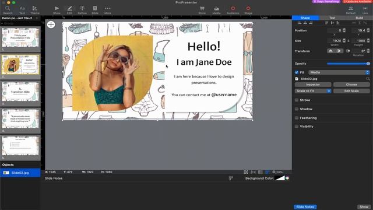Viewport: 373px width, 210px height.
Task: Click the Slide Notes button
Action: pyautogui.click(x=305, y=207)
